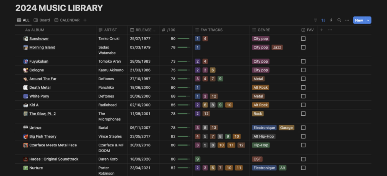The height and width of the screenshot is (176, 387).
Task: Tick the FAV checkbox for Kid A
Action: click(x=303, y=105)
